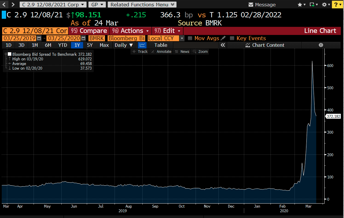Switch to the YTD time range
Viewport: 344px width, 218px height.
pos(62,45)
